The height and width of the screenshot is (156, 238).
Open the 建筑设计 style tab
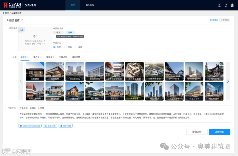click(x=25, y=57)
